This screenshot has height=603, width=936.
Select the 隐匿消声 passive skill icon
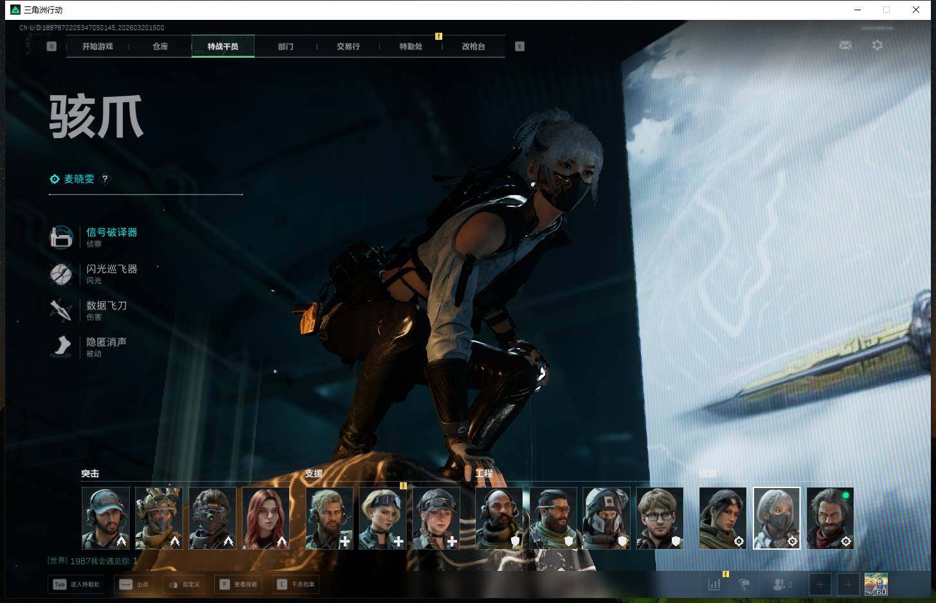[62, 347]
